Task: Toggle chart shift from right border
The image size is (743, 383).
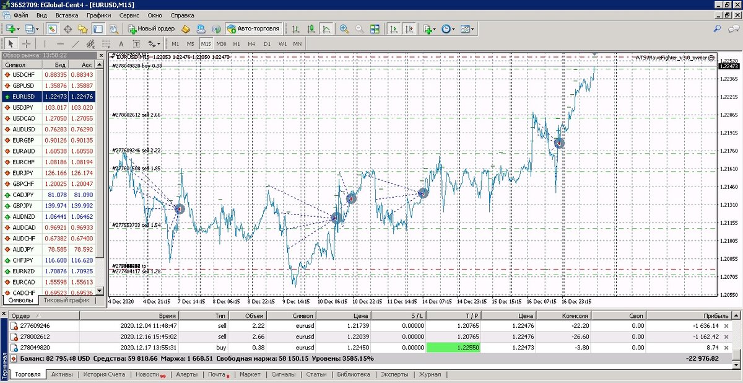Action: (409, 29)
